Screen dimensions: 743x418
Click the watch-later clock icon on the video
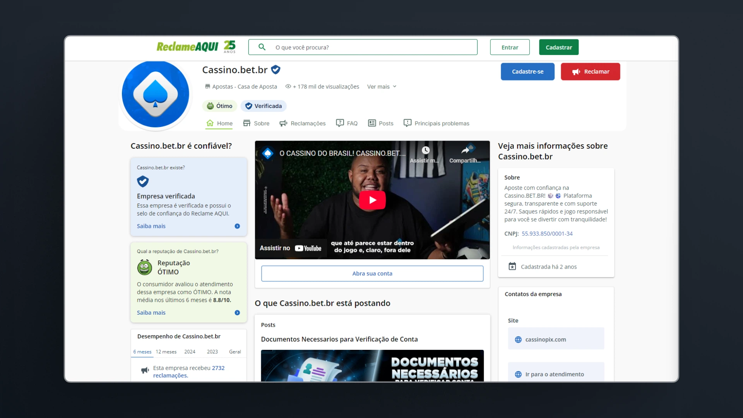tap(426, 150)
